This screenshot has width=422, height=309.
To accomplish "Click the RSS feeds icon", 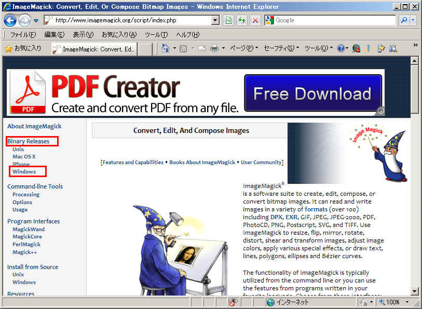I will pyautogui.click(x=183, y=48).
